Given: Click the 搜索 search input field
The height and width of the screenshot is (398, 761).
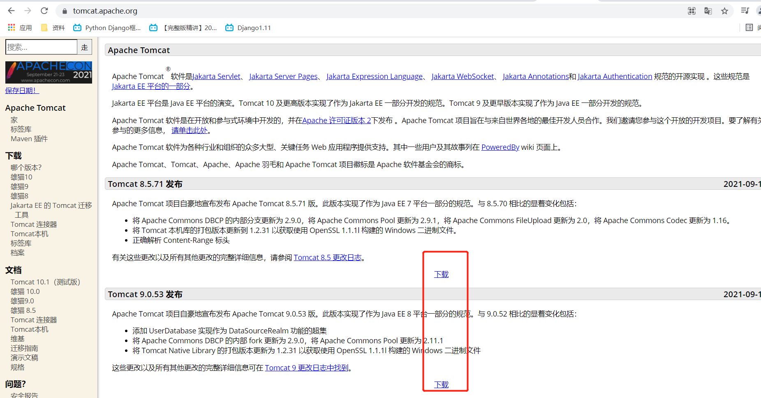Looking at the screenshot, I should [x=41, y=47].
